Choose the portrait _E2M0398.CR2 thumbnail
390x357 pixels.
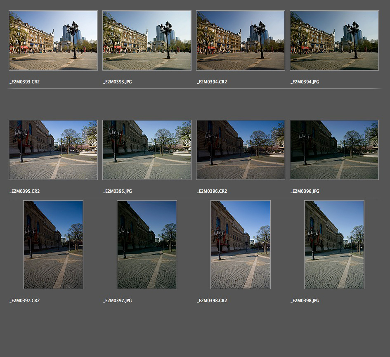click(241, 245)
